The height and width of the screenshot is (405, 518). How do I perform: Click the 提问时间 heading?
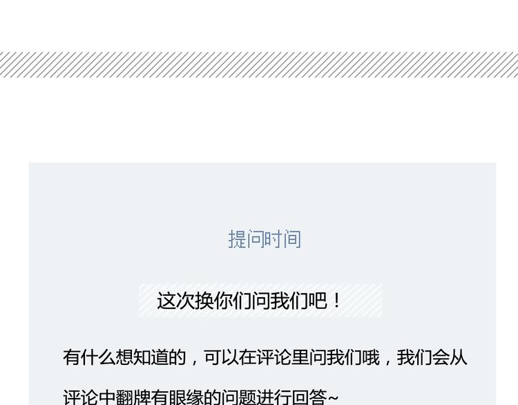tap(265, 239)
